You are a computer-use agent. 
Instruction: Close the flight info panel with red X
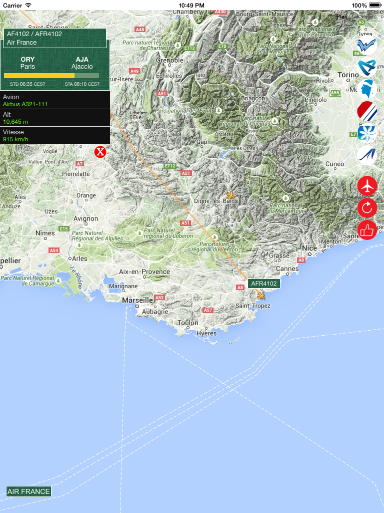(x=100, y=152)
